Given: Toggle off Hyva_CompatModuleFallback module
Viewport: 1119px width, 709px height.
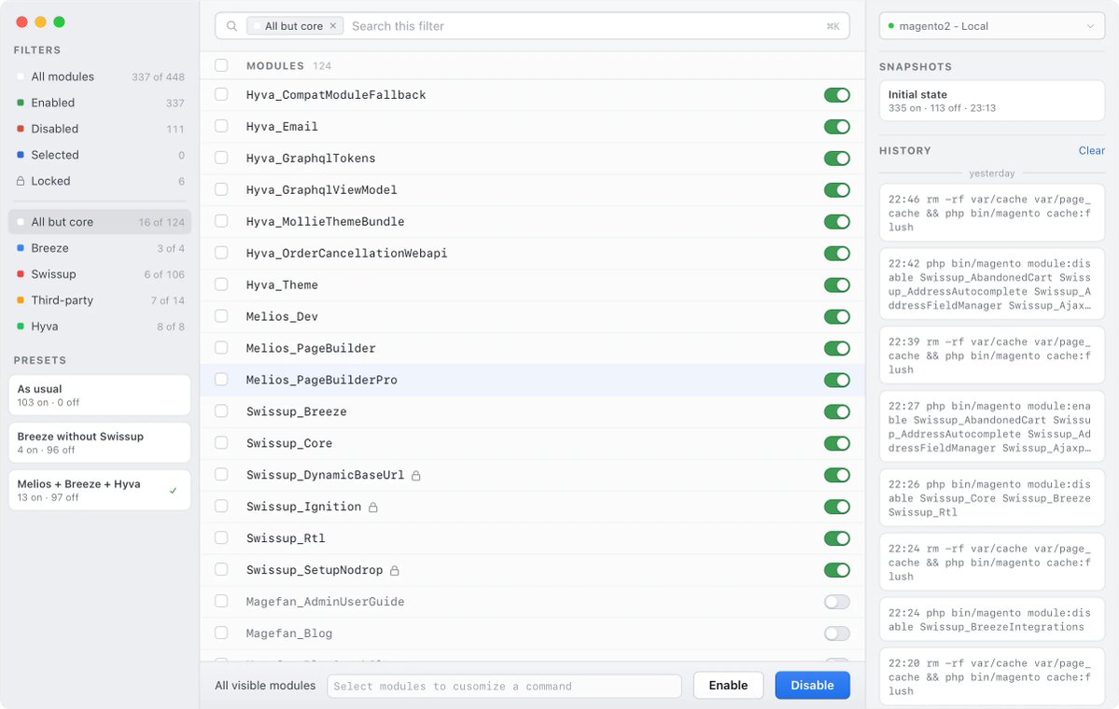Looking at the screenshot, I should 836,95.
